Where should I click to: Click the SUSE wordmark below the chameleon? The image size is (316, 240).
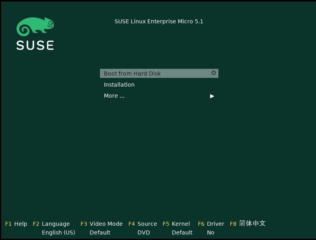(35, 45)
